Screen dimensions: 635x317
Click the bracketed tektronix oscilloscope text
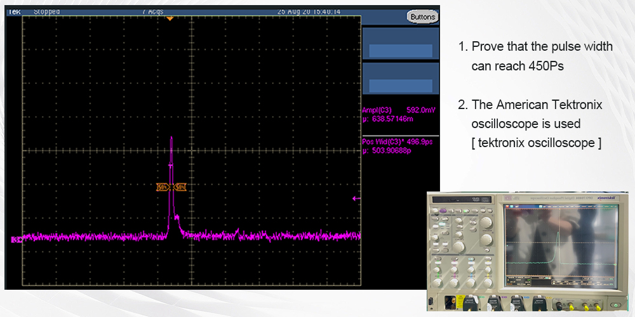tap(536, 143)
